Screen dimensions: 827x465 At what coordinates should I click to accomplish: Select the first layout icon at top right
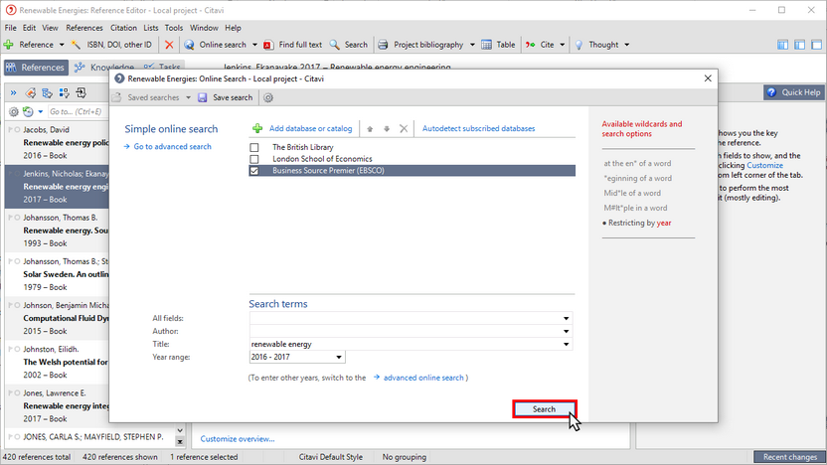[x=782, y=45]
